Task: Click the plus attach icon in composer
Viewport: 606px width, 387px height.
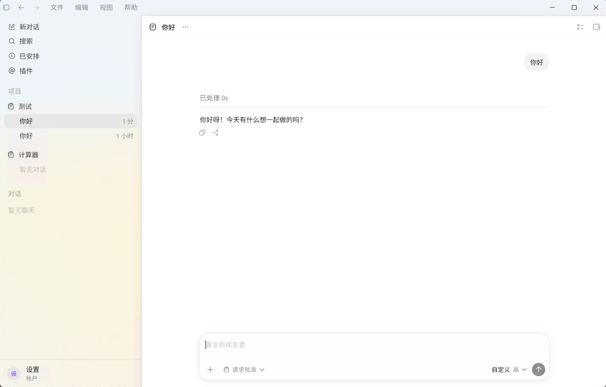Action: (x=210, y=369)
